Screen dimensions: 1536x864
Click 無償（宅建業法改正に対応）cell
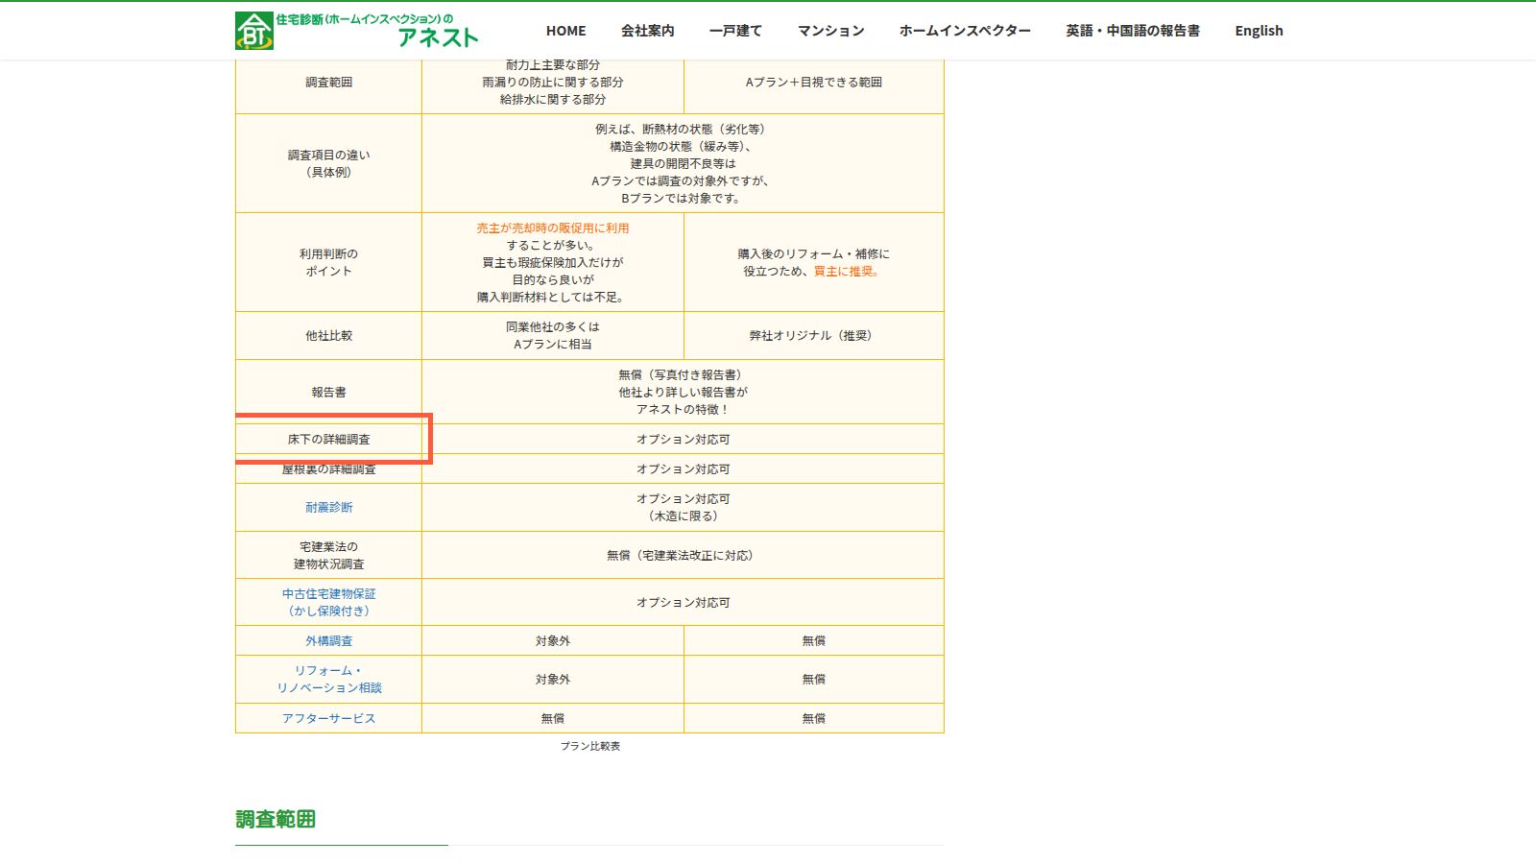click(x=683, y=555)
